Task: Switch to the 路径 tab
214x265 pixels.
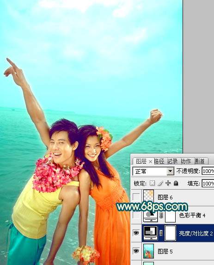Action: pyautogui.click(x=159, y=161)
